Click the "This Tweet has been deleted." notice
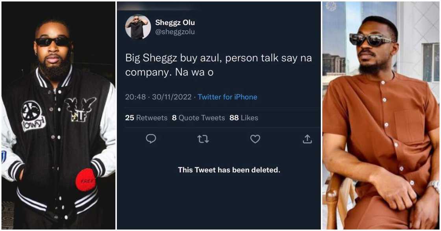This screenshot has width=441, height=231. click(x=229, y=170)
